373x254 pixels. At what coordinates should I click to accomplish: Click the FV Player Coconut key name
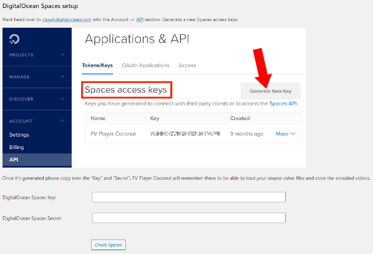click(113, 134)
